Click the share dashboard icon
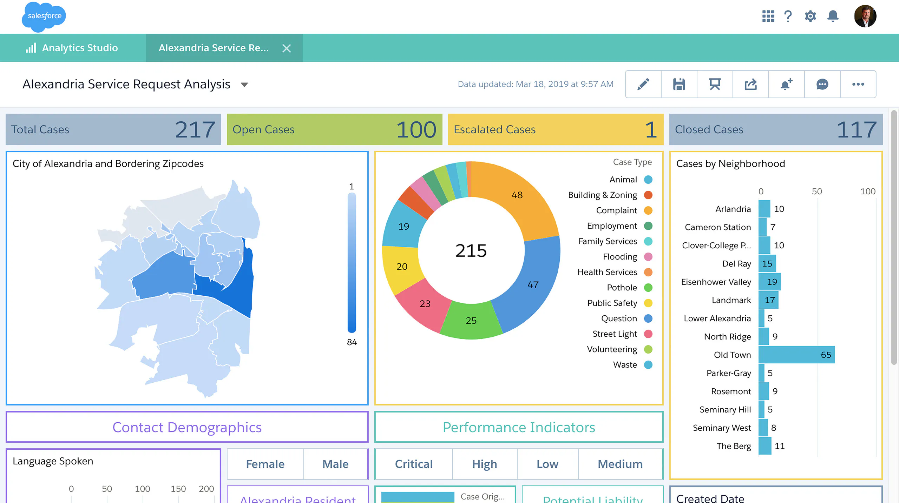Image resolution: width=899 pixels, height=503 pixels. [750, 84]
